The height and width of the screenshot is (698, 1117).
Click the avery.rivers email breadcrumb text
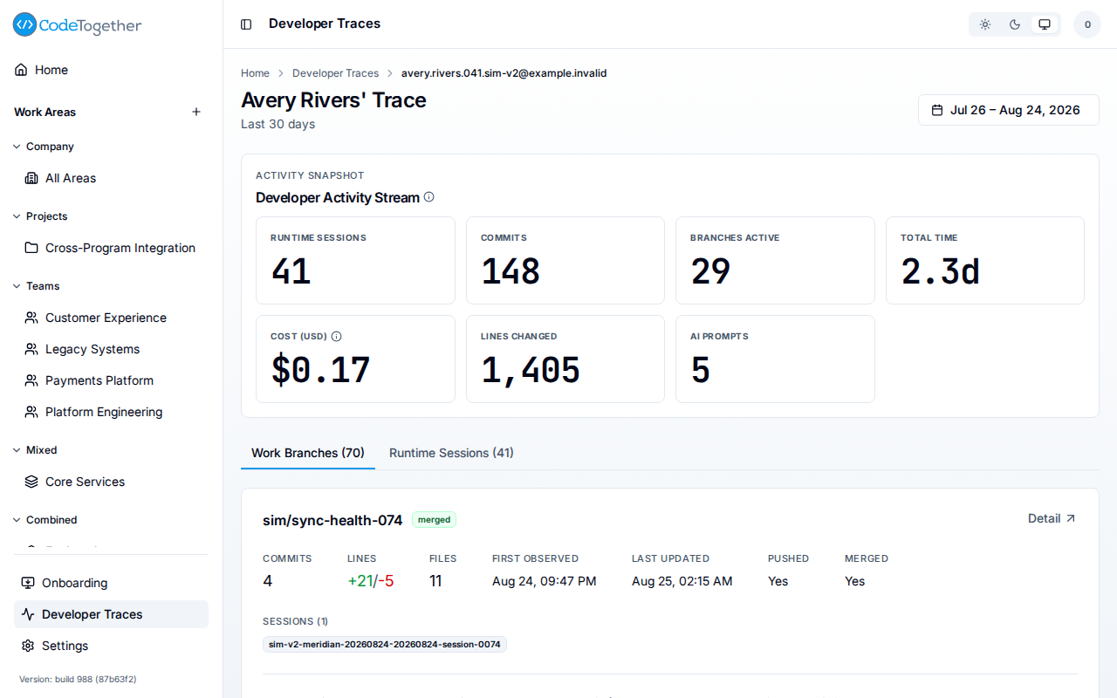pyautogui.click(x=504, y=73)
